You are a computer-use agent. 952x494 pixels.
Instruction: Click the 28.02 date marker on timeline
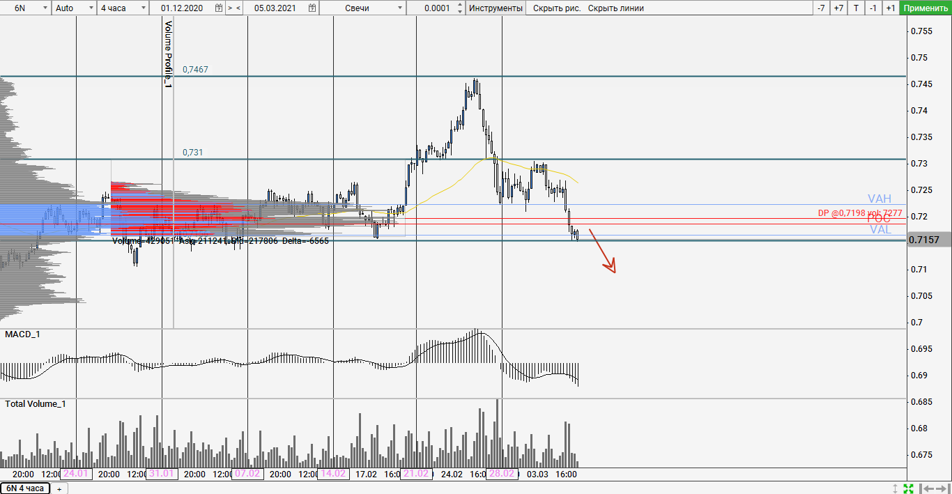(502, 474)
